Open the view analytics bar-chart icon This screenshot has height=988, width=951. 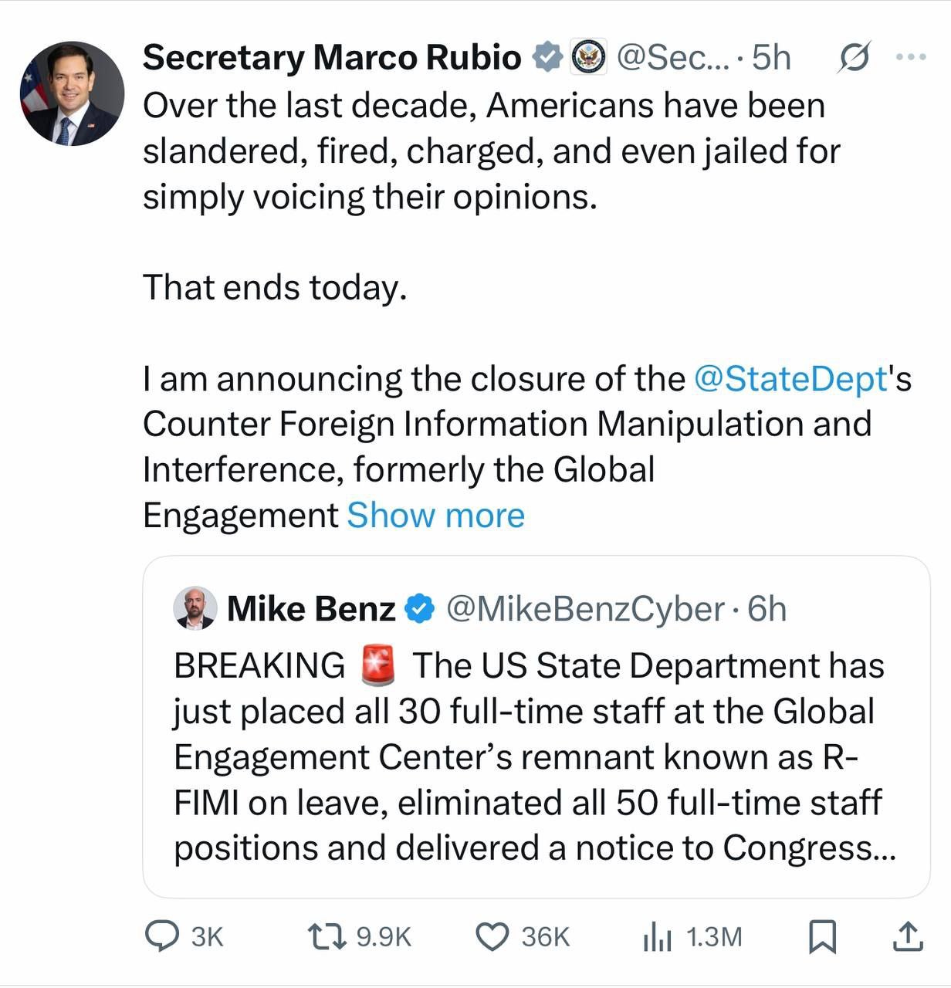657,937
